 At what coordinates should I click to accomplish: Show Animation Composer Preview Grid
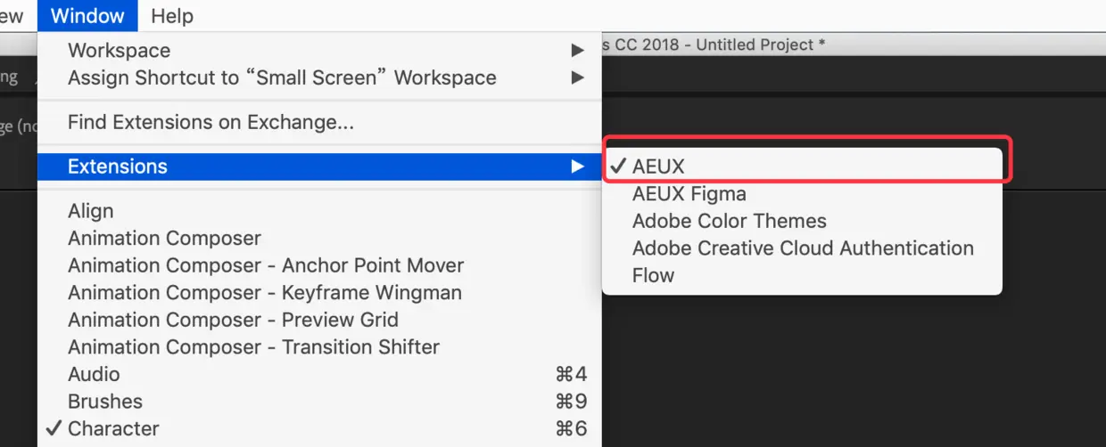click(233, 320)
